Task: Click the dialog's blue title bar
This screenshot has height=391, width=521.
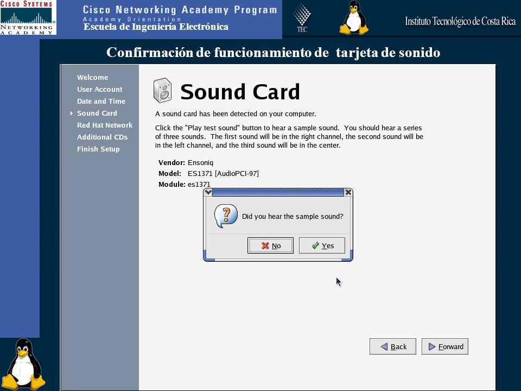Action: click(x=278, y=192)
